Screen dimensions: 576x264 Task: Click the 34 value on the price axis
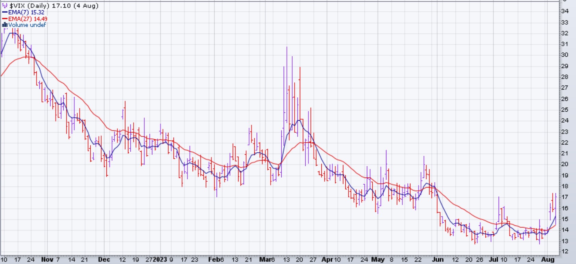(565, 11)
